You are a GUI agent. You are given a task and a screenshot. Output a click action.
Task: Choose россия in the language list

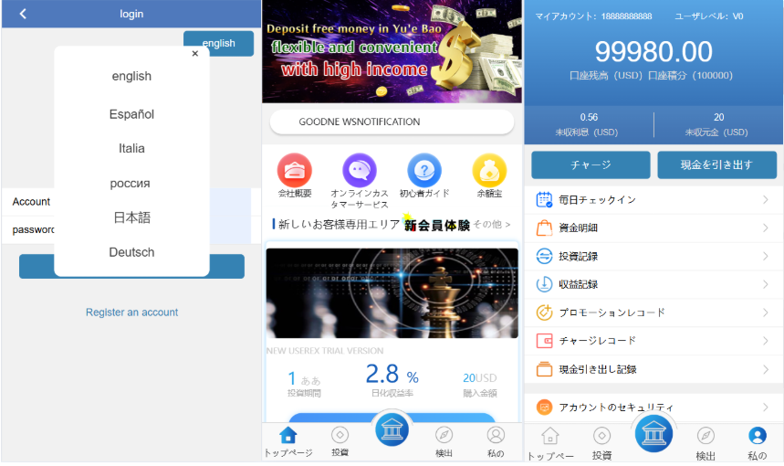point(130,183)
